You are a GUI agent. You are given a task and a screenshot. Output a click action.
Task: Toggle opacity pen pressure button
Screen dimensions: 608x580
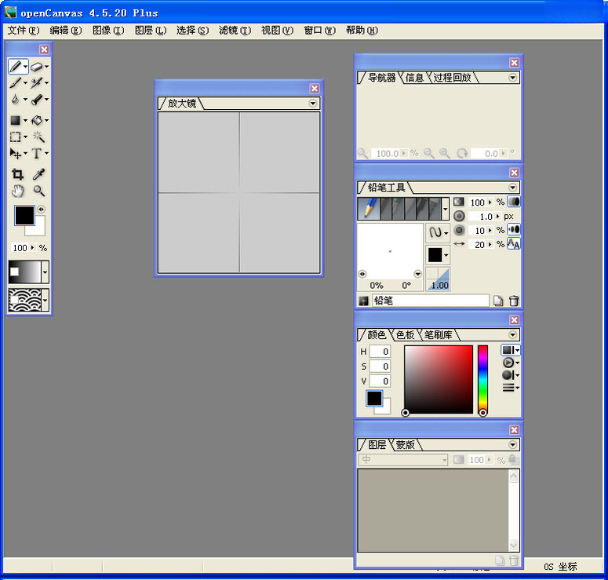514,202
